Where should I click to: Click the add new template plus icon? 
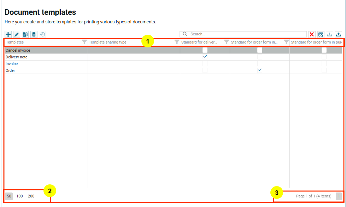pos(8,34)
